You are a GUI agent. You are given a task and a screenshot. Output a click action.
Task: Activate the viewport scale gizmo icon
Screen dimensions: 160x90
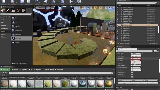tap(85, 8)
